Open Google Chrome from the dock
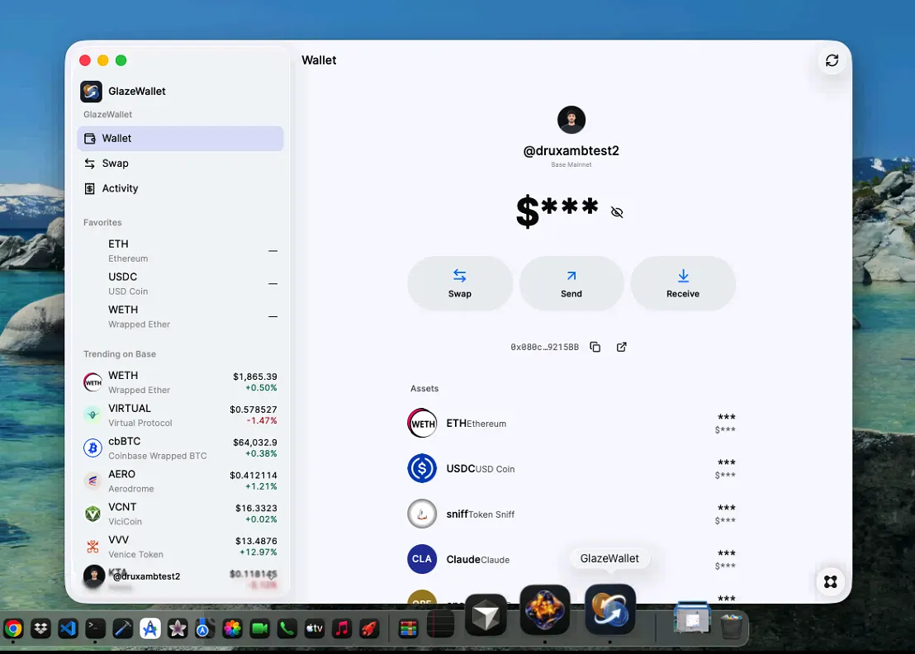 coord(13,628)
